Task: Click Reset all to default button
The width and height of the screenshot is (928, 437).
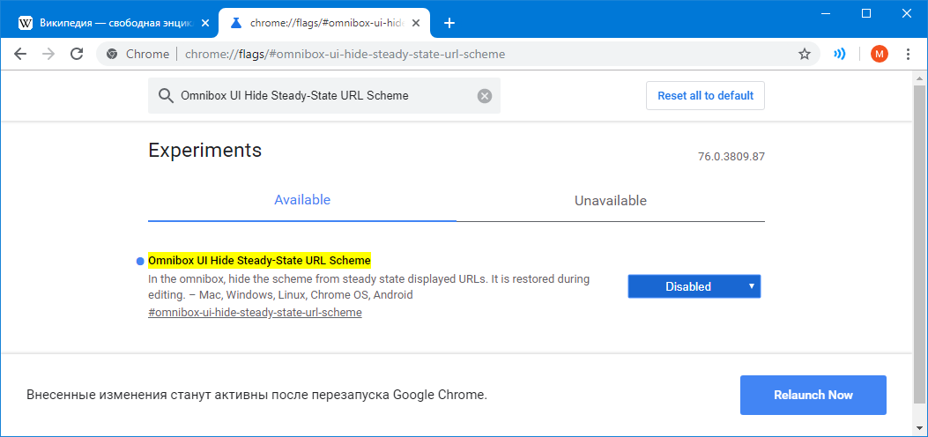Action: (705, 96)
